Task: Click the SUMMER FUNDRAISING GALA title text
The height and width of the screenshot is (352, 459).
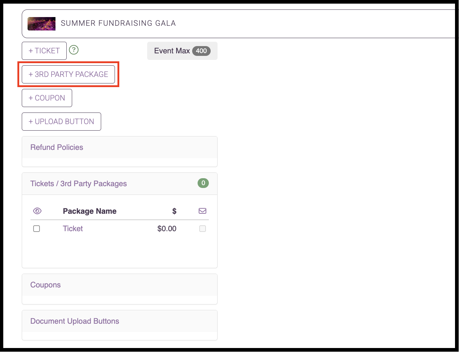Action: pyautogui.click(x=118, y=23)
